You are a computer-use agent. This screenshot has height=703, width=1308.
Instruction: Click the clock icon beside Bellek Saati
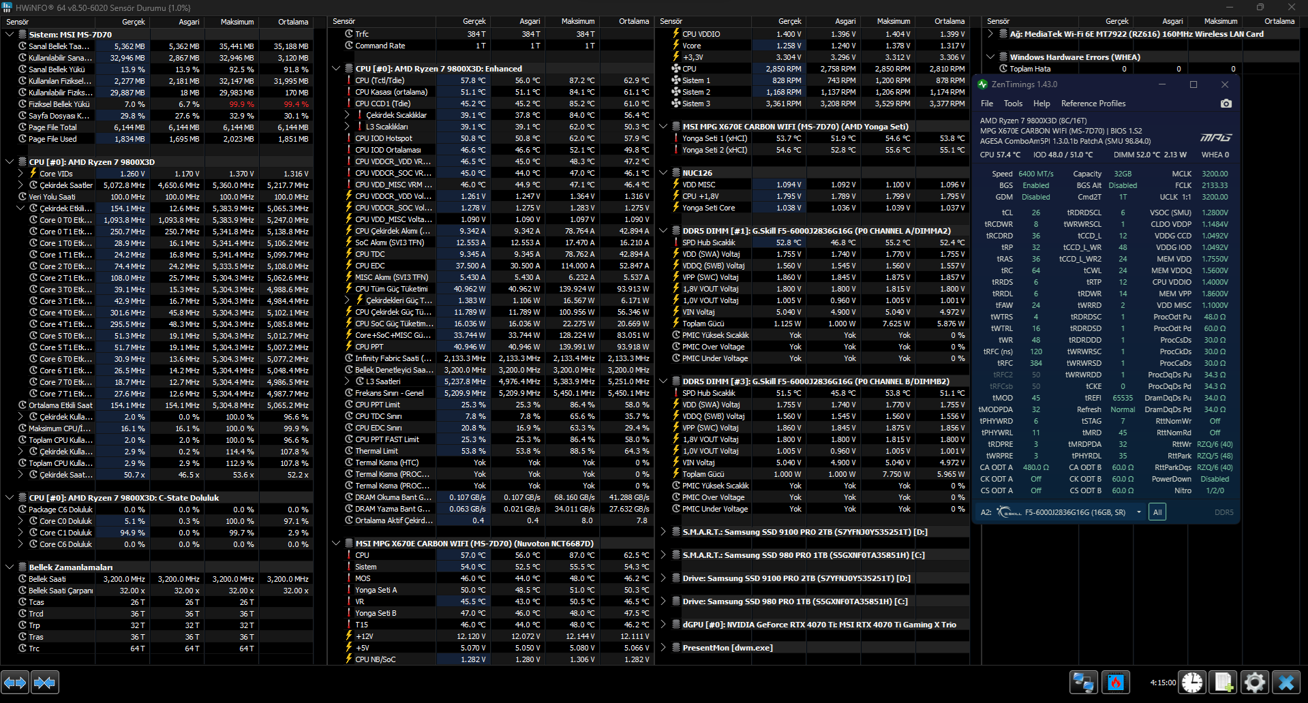[x=22, y=579]
